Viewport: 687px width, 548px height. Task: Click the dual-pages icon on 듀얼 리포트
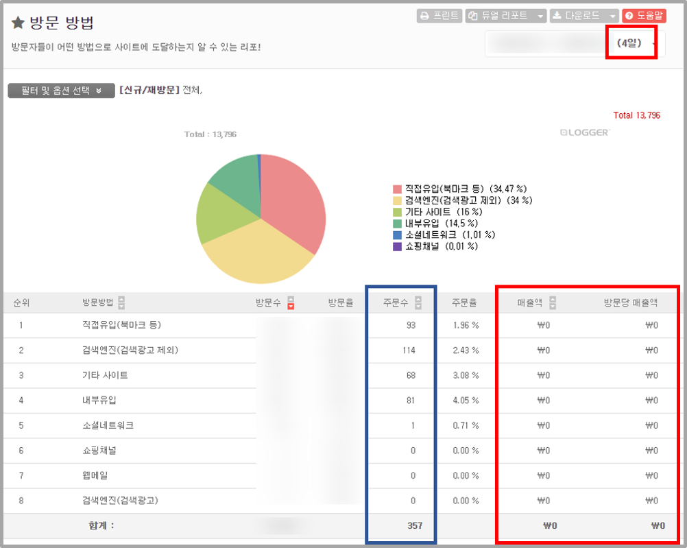click(472, 16)
